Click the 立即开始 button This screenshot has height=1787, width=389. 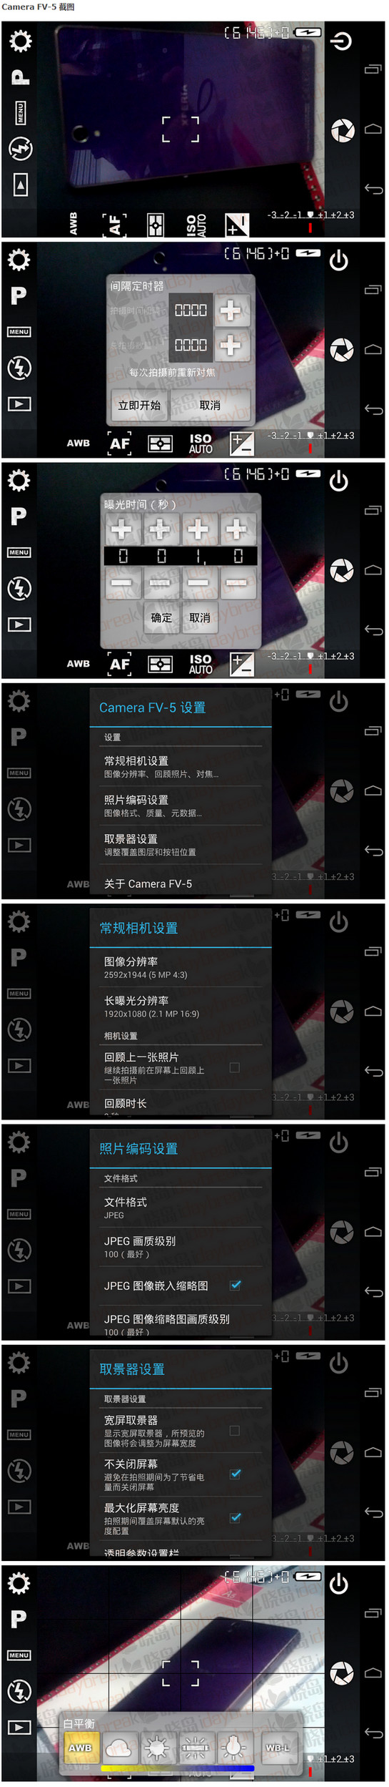pyautogui.click(x=139, y=405)
